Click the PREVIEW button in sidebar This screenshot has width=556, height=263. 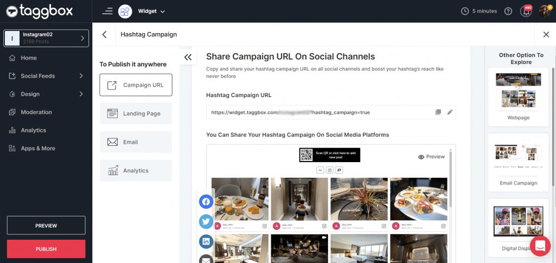click(x=46, y=226)
